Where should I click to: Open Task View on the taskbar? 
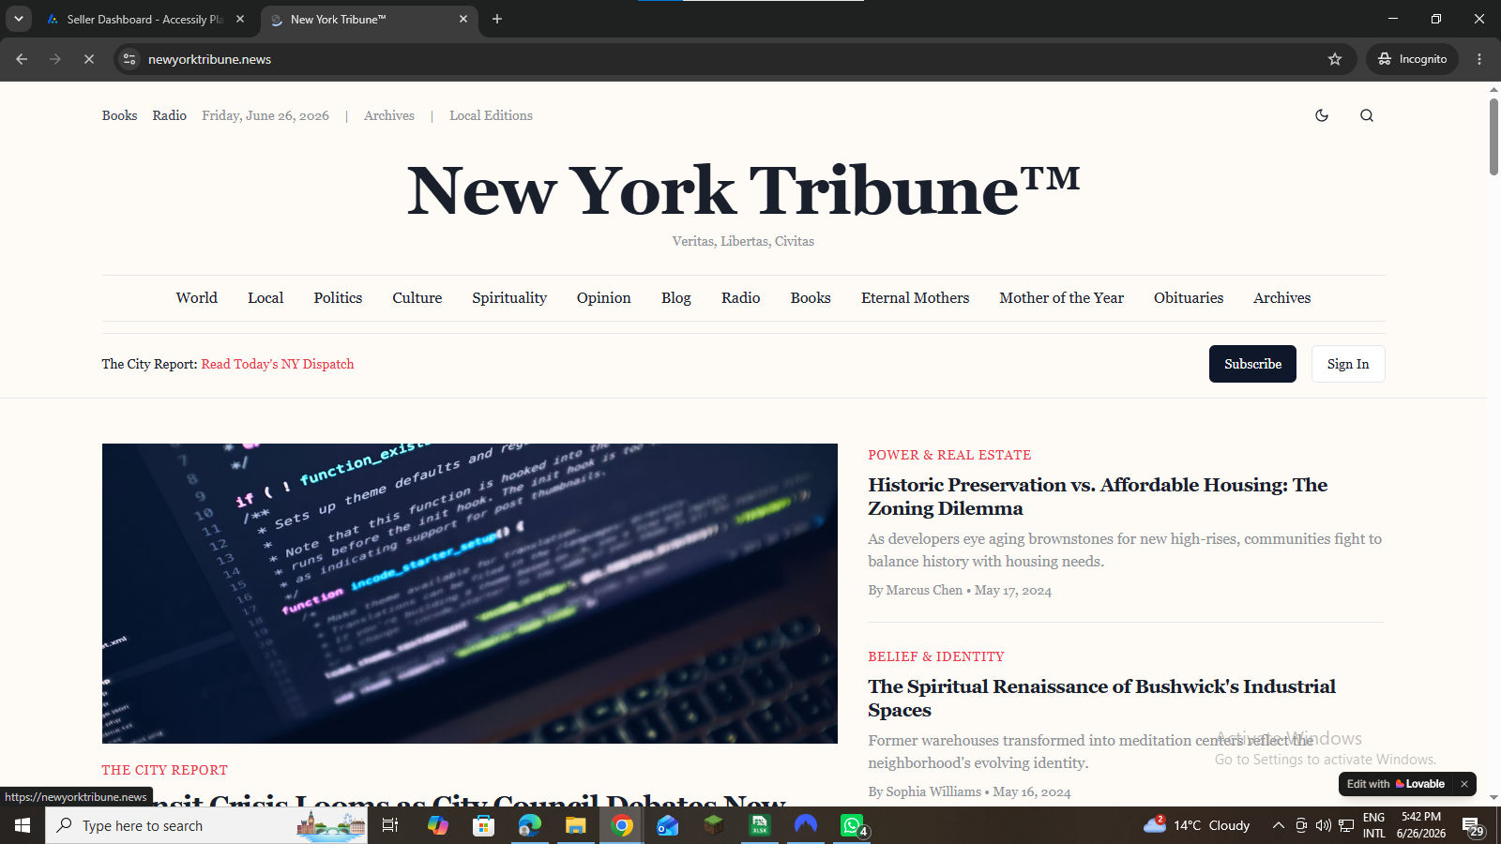[x=390, y=825]
